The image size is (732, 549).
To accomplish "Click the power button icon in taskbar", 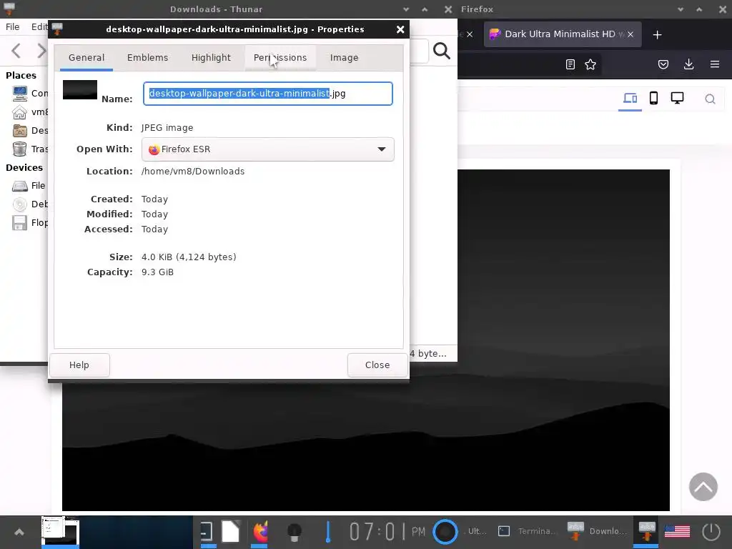I will tap(711, 532).
